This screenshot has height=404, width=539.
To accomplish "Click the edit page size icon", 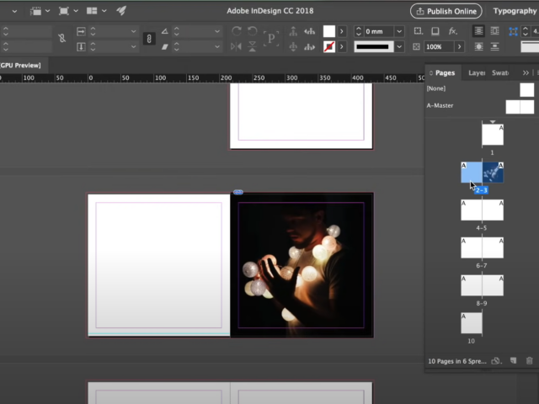I will click(x=497, y=361).
